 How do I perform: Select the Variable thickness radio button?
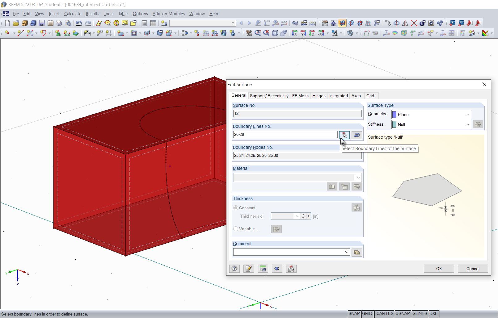point(236,229)
